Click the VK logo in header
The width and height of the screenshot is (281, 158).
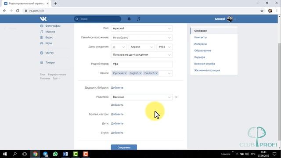pyautogui.click(x=43, y=18)
